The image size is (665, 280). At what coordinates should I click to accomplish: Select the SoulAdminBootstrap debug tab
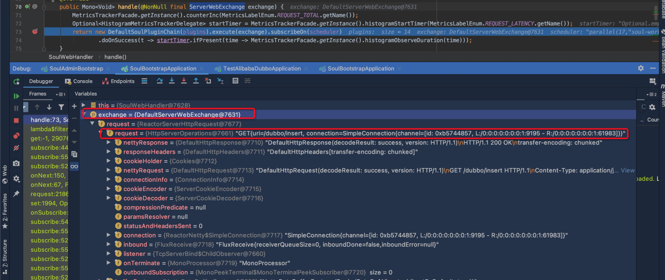72,68
